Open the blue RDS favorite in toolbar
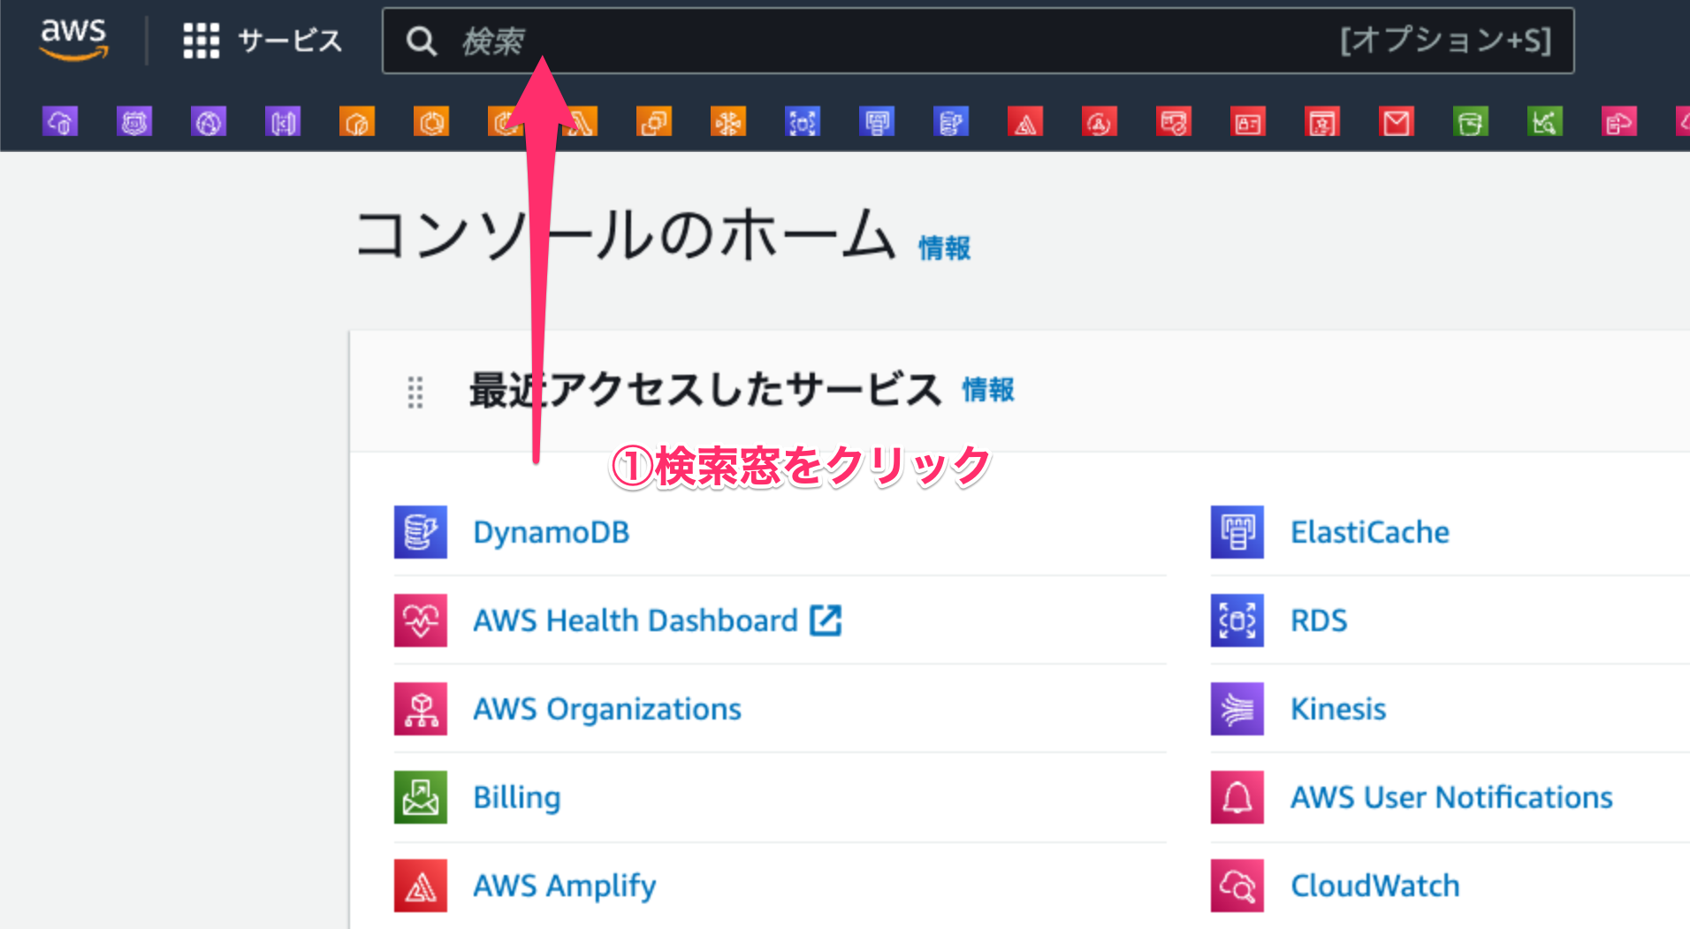 tap(803, 122)
